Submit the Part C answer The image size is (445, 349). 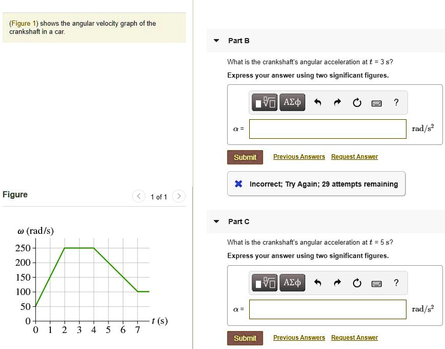(245, 338)
